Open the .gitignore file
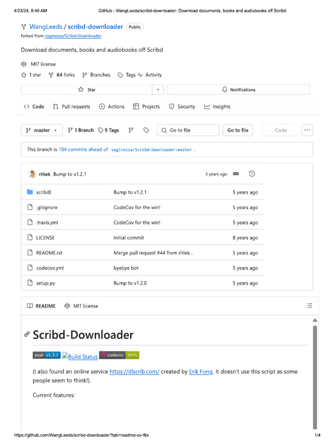This screenshot has height=445, width=334. pyautogui.click(x=47, y=207)
